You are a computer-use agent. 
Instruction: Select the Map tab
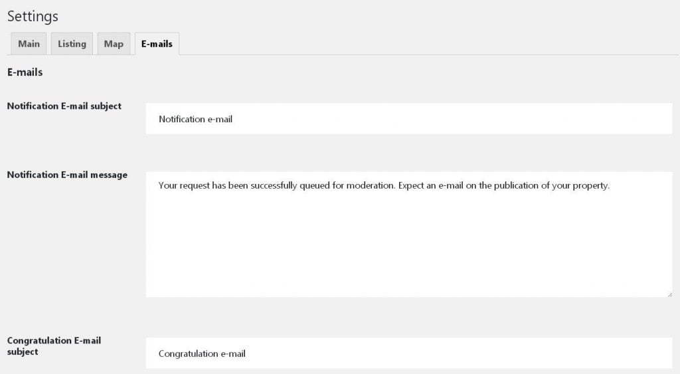pos(114,44)
